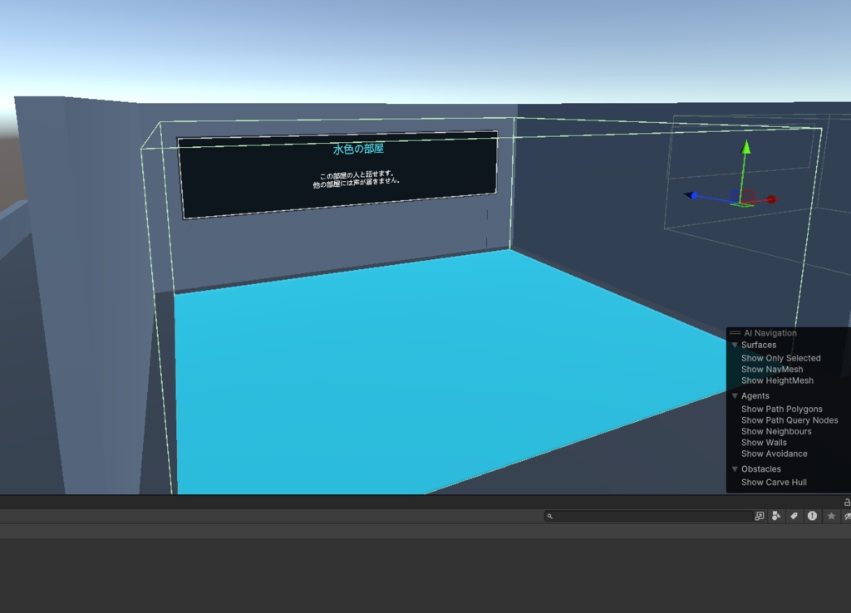The image size is (851, 613).
Task: Toggle Show Path Query Nodes option
Action: point(790,420)
